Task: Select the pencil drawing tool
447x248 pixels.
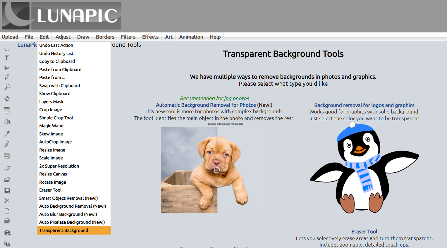Action: coord(7,77)
